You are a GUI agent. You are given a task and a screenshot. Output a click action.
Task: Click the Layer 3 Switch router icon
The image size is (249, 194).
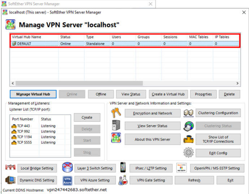click(67, 168)
